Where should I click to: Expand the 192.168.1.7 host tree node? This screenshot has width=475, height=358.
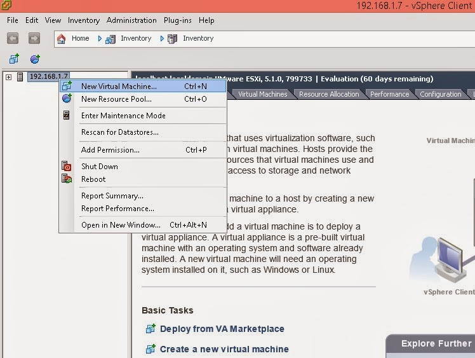[8, 77]
